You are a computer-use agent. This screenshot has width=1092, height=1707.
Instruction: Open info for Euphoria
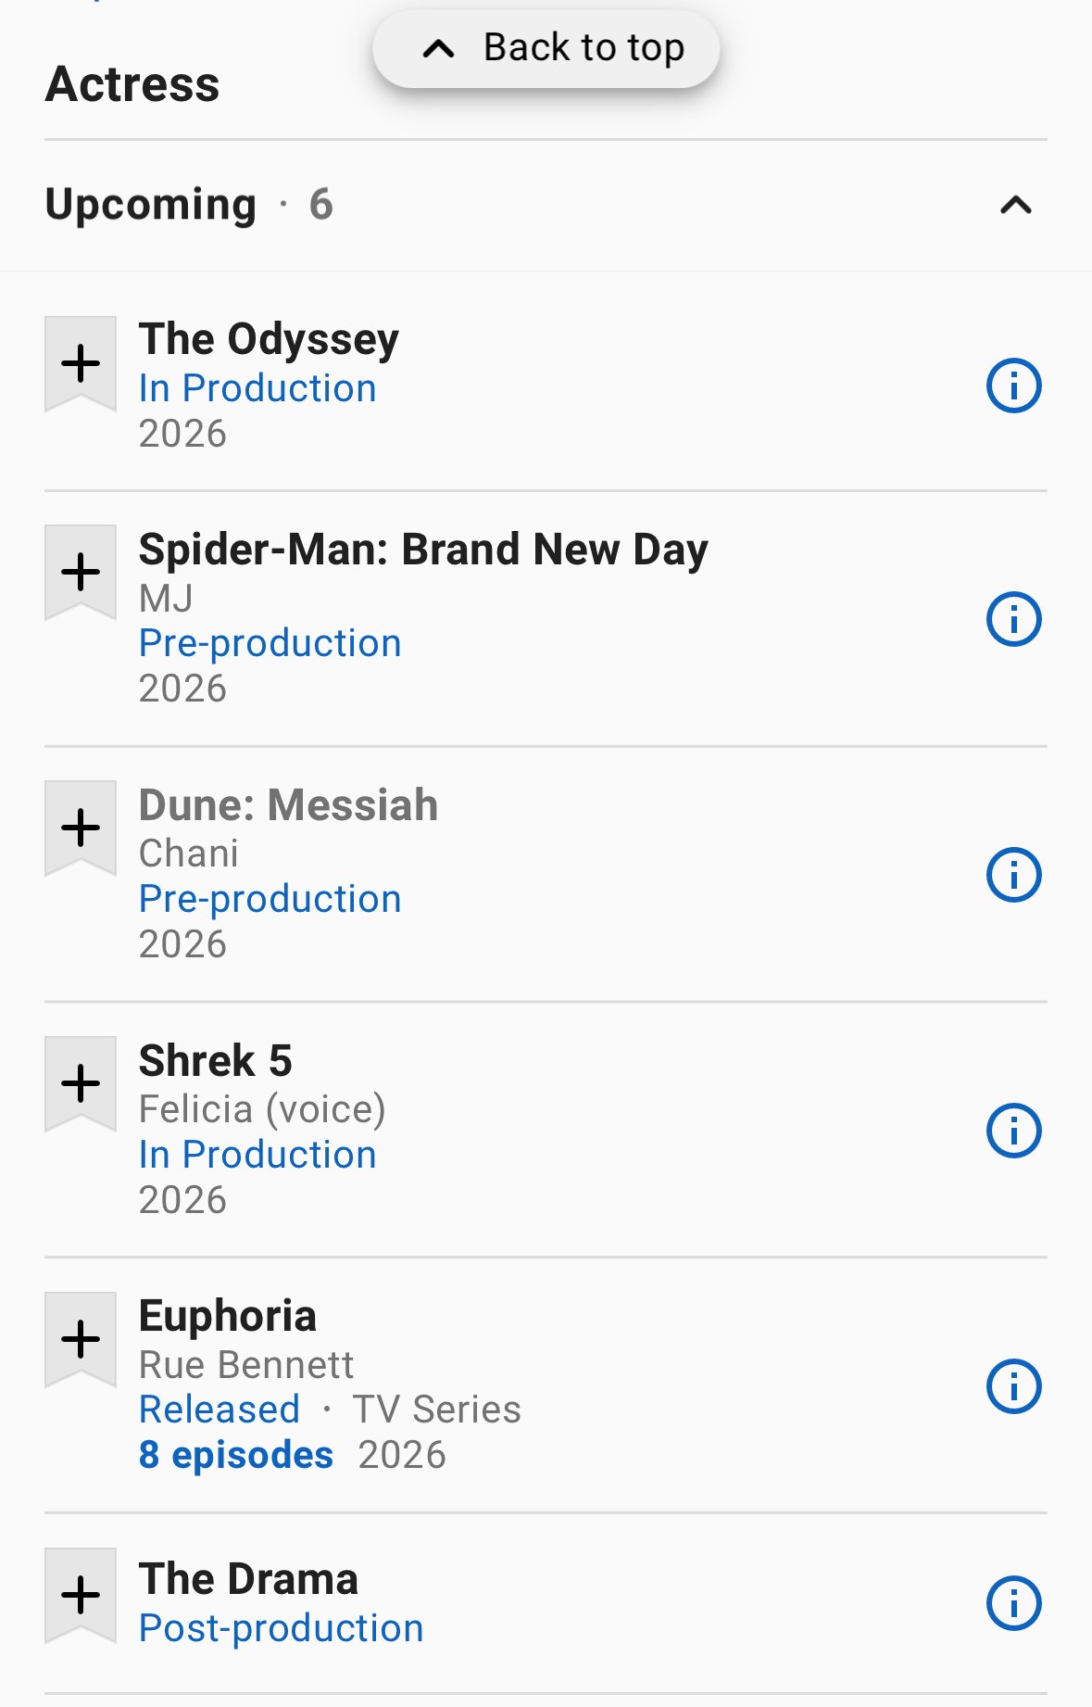(1014, 1386)
